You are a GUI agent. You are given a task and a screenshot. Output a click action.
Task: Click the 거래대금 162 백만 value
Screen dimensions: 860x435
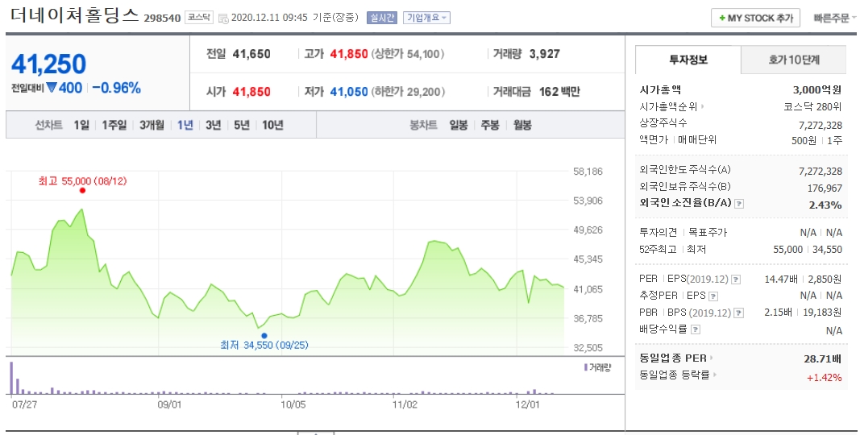[x=559, y=92]
